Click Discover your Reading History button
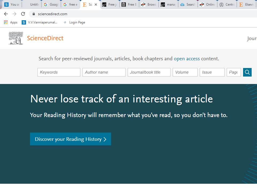The width and height of the screenshot is (257, 192). coord(70,139)
